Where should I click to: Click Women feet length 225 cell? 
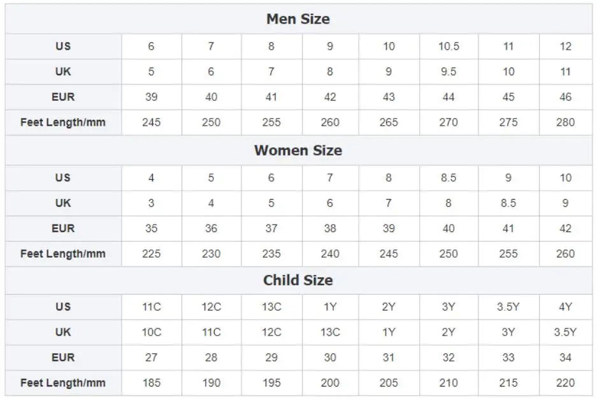click(x=151, y=254)
